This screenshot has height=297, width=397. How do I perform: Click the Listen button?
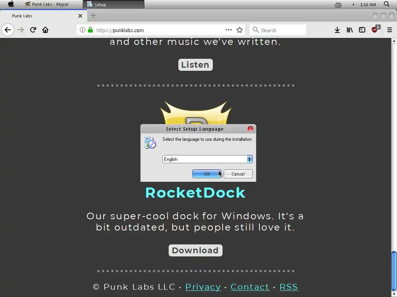(x=195, y=65)
